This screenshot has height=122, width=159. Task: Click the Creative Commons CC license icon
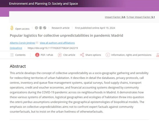(x=36, y=28)
